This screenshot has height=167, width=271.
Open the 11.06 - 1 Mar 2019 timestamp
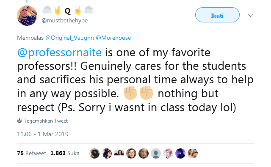(x=43, y=134)
